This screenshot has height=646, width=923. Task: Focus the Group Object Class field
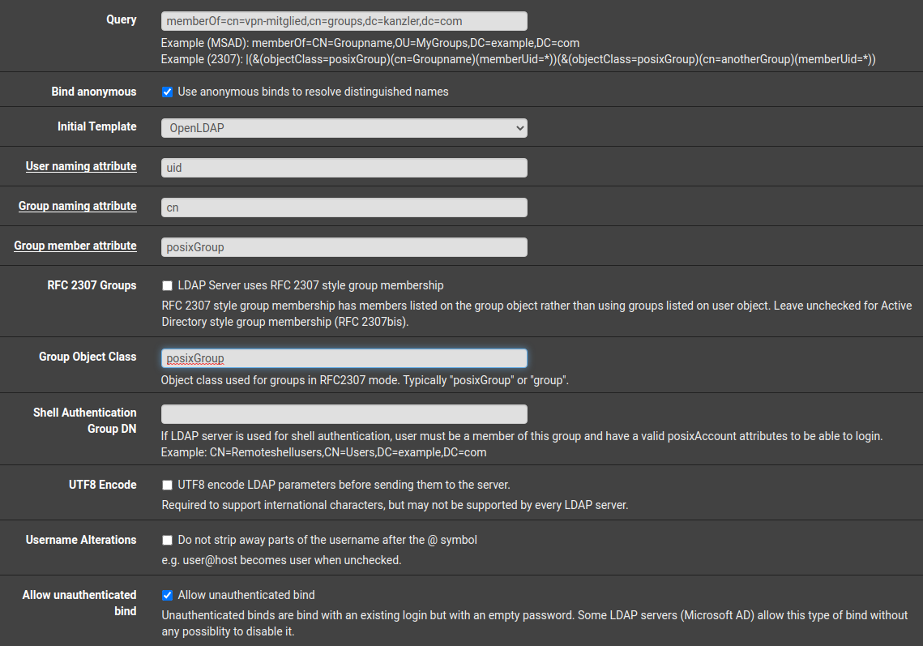pos(344,357)
